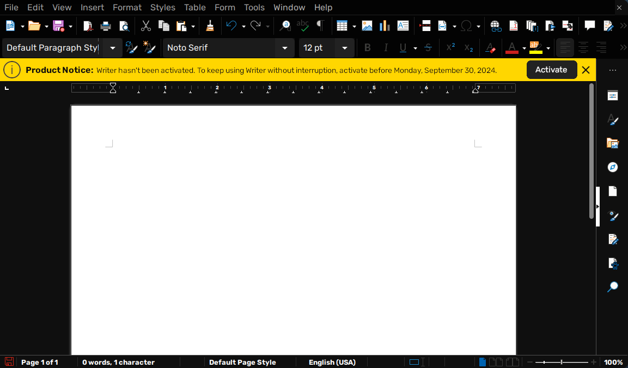The height and width of the screenshot is (368, 628).
Task: Open the Format menu
Action: 127,7
